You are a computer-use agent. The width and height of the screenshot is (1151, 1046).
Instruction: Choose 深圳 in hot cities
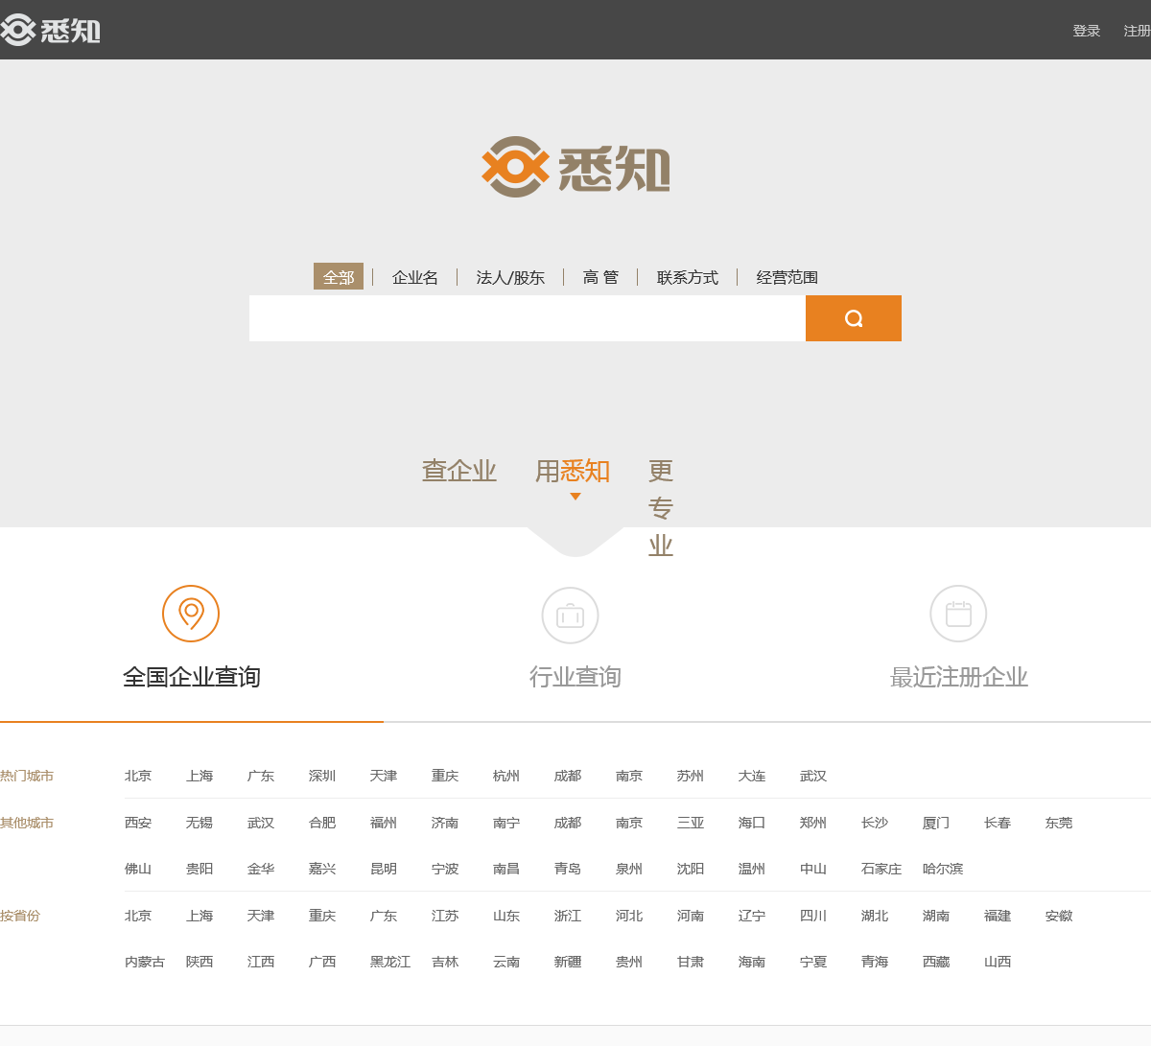pyautogui.click(x=322, y=776)
